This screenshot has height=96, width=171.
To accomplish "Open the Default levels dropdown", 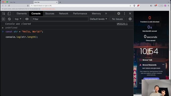I will coord(98,19).
